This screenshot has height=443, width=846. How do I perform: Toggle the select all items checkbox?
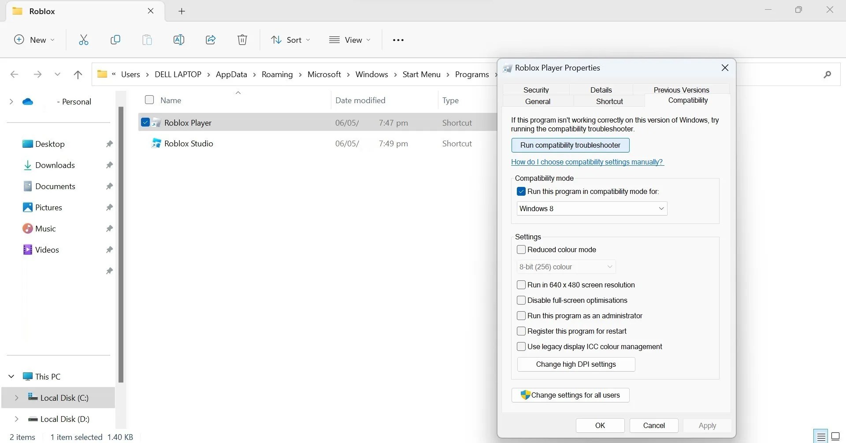click(149, 100)
